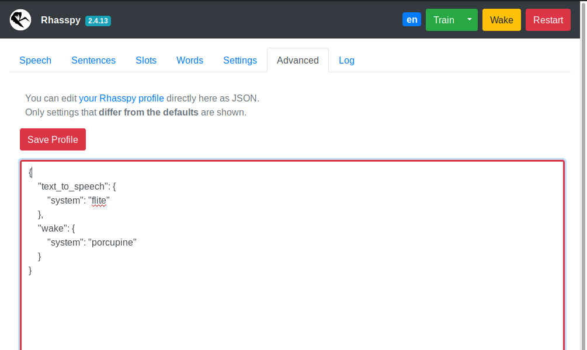Expand the Train dropdown arrow
The height and width of the screenshot is (350, 587).
pos(470,20)
